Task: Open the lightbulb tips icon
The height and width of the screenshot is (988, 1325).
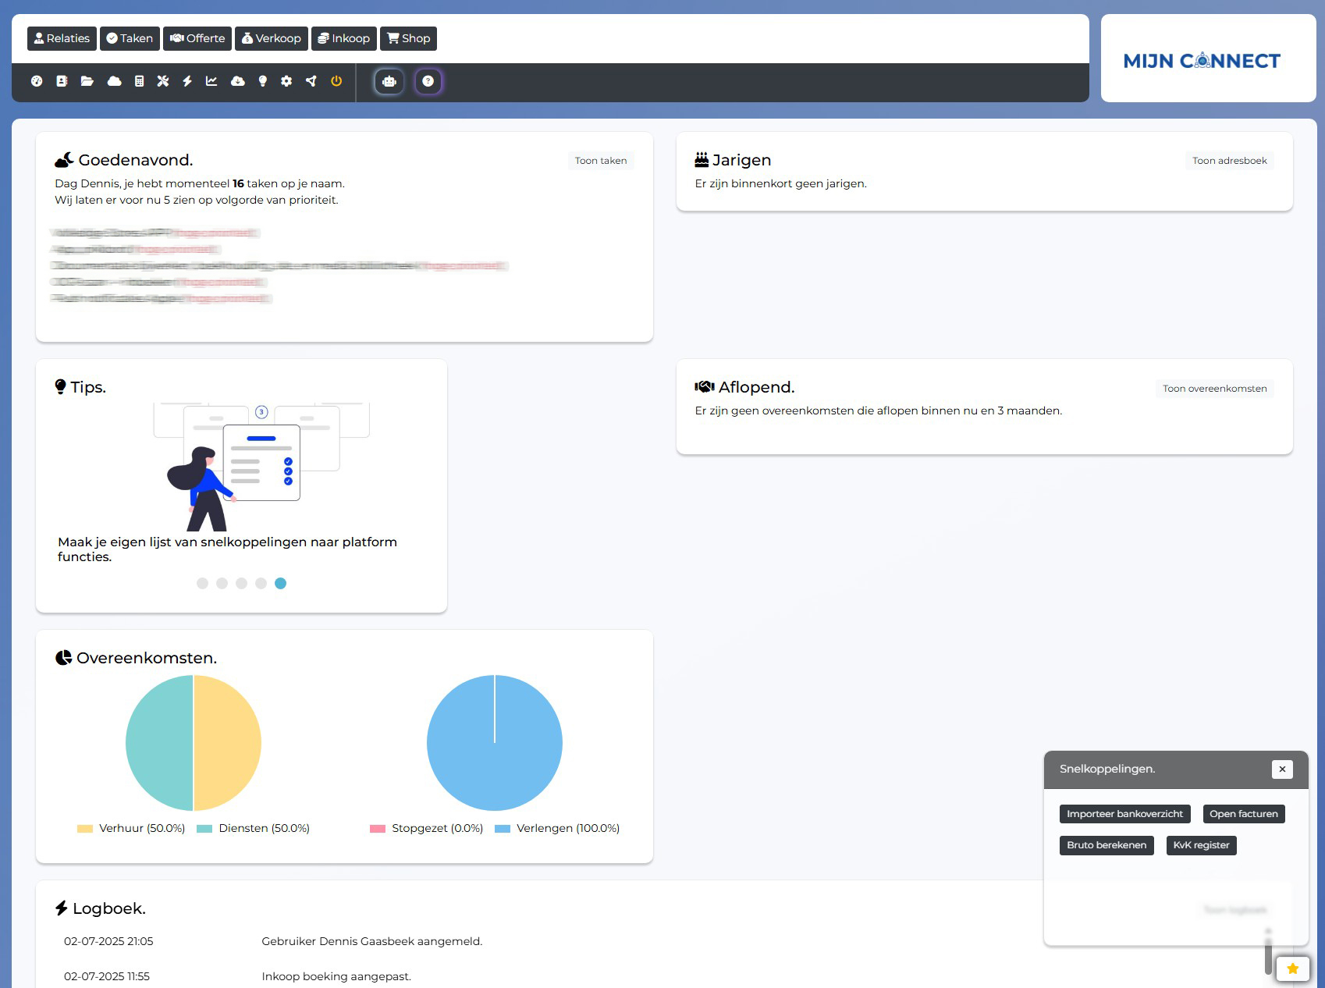Action: coord(262,80)
